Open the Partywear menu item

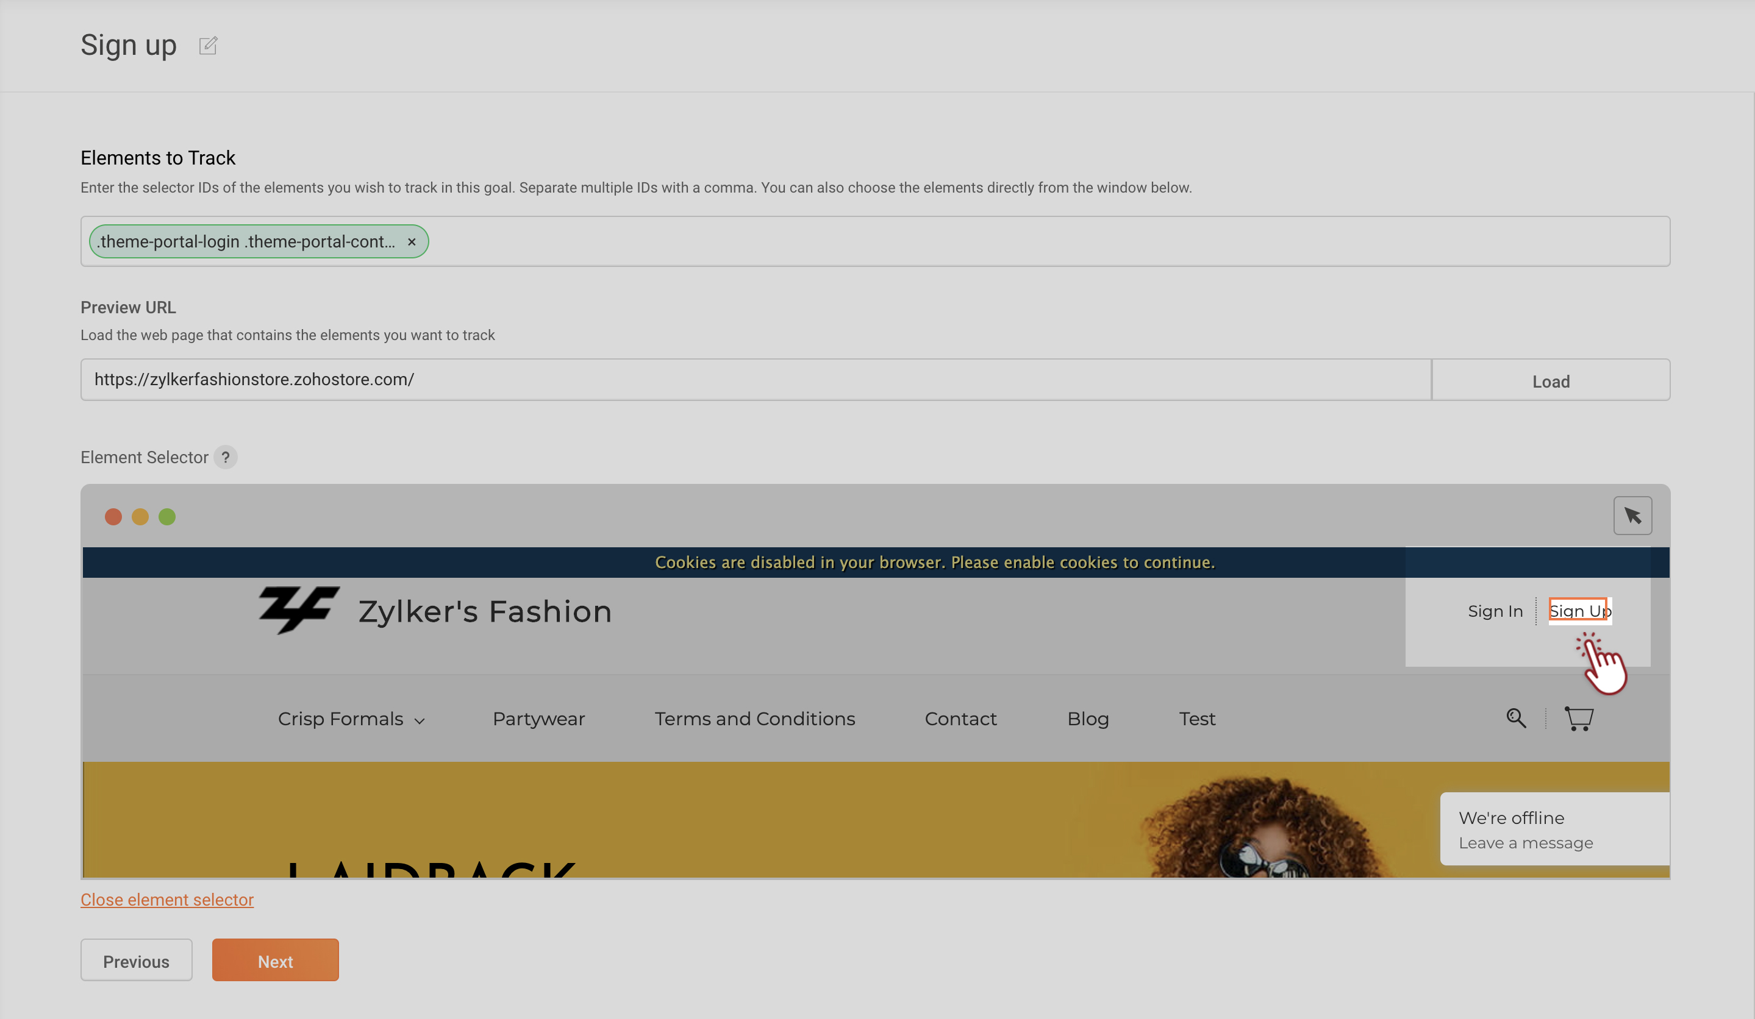click(538, 719)
